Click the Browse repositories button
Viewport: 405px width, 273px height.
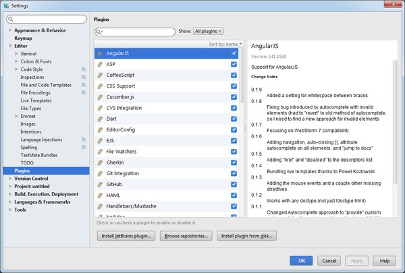[187, 236]
